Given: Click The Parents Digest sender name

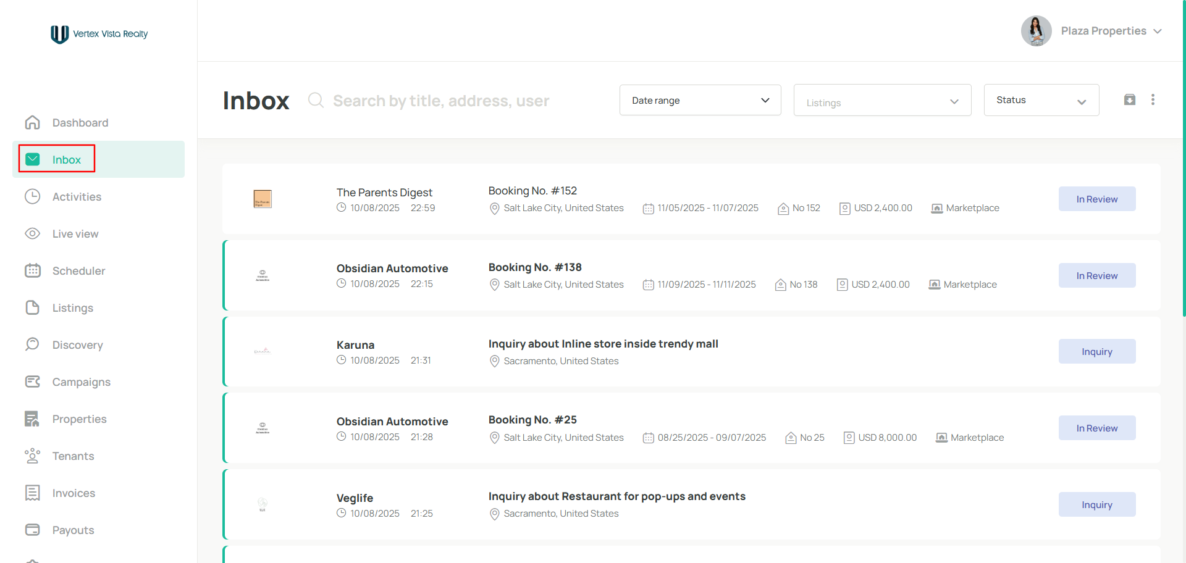Looking at the screenshot, I should [384, 193].
